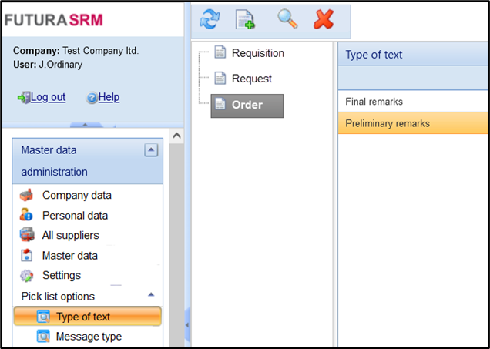Open Message type pick list
490x349 pixels.
(88, 337)
